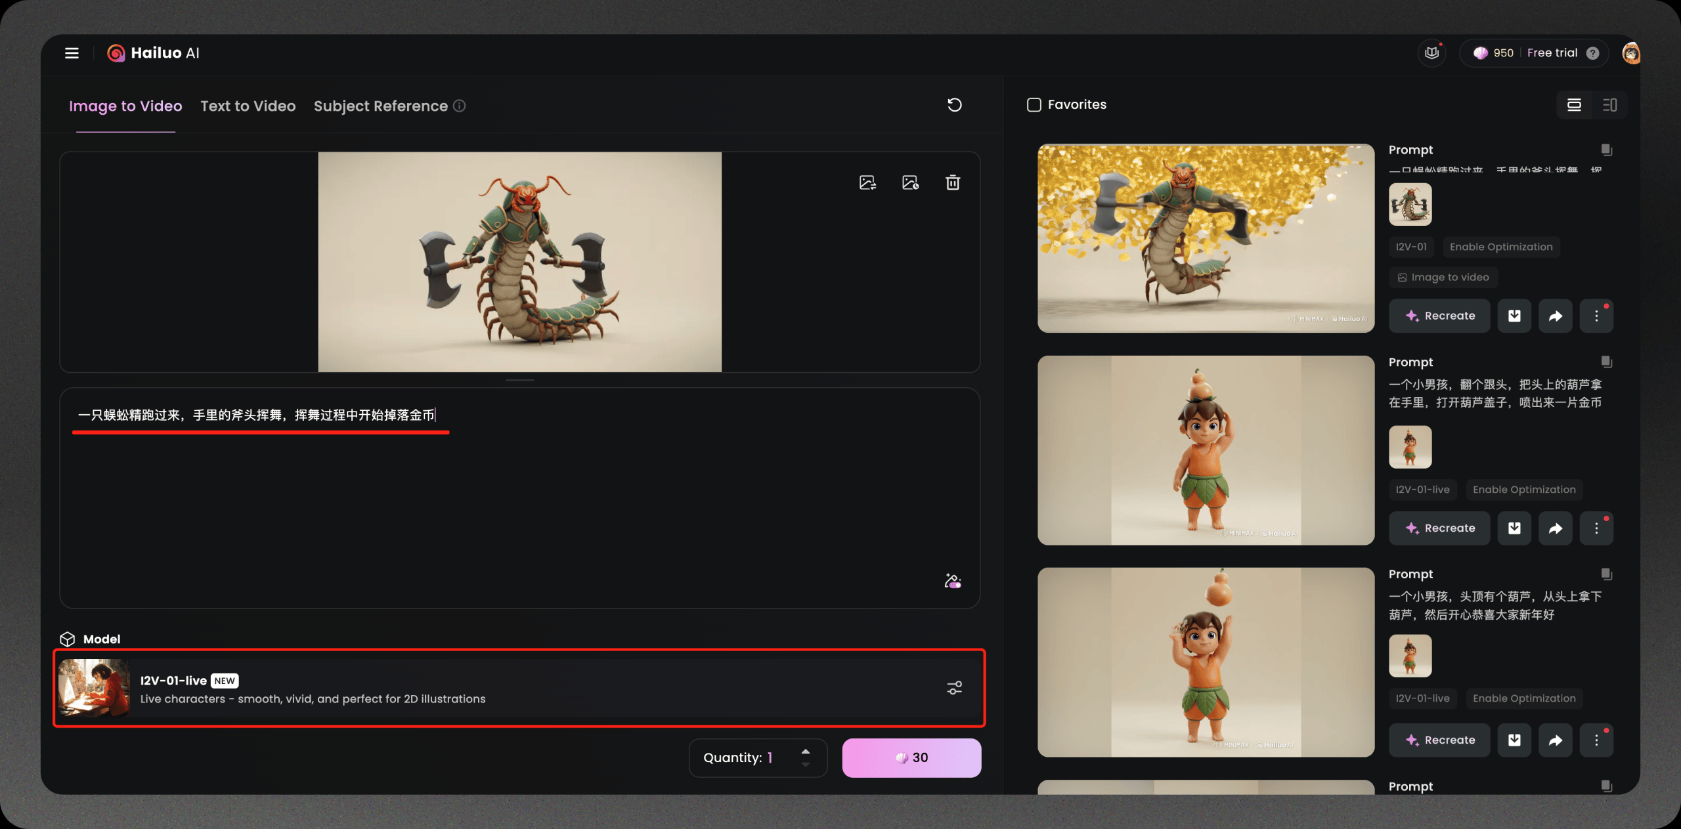Image resolution: width=1681 pixels, height=829 pixels.
Task: Click the Free trial link
Action: 1552,53
